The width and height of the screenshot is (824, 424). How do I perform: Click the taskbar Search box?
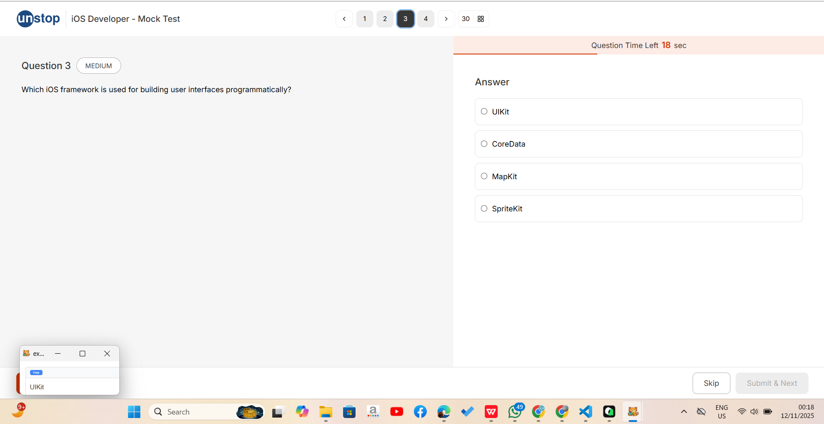click(193, 412)
